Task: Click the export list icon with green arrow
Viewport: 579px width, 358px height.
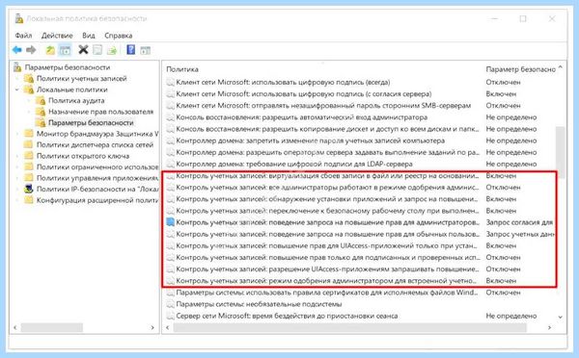Action: pos(112,50)
